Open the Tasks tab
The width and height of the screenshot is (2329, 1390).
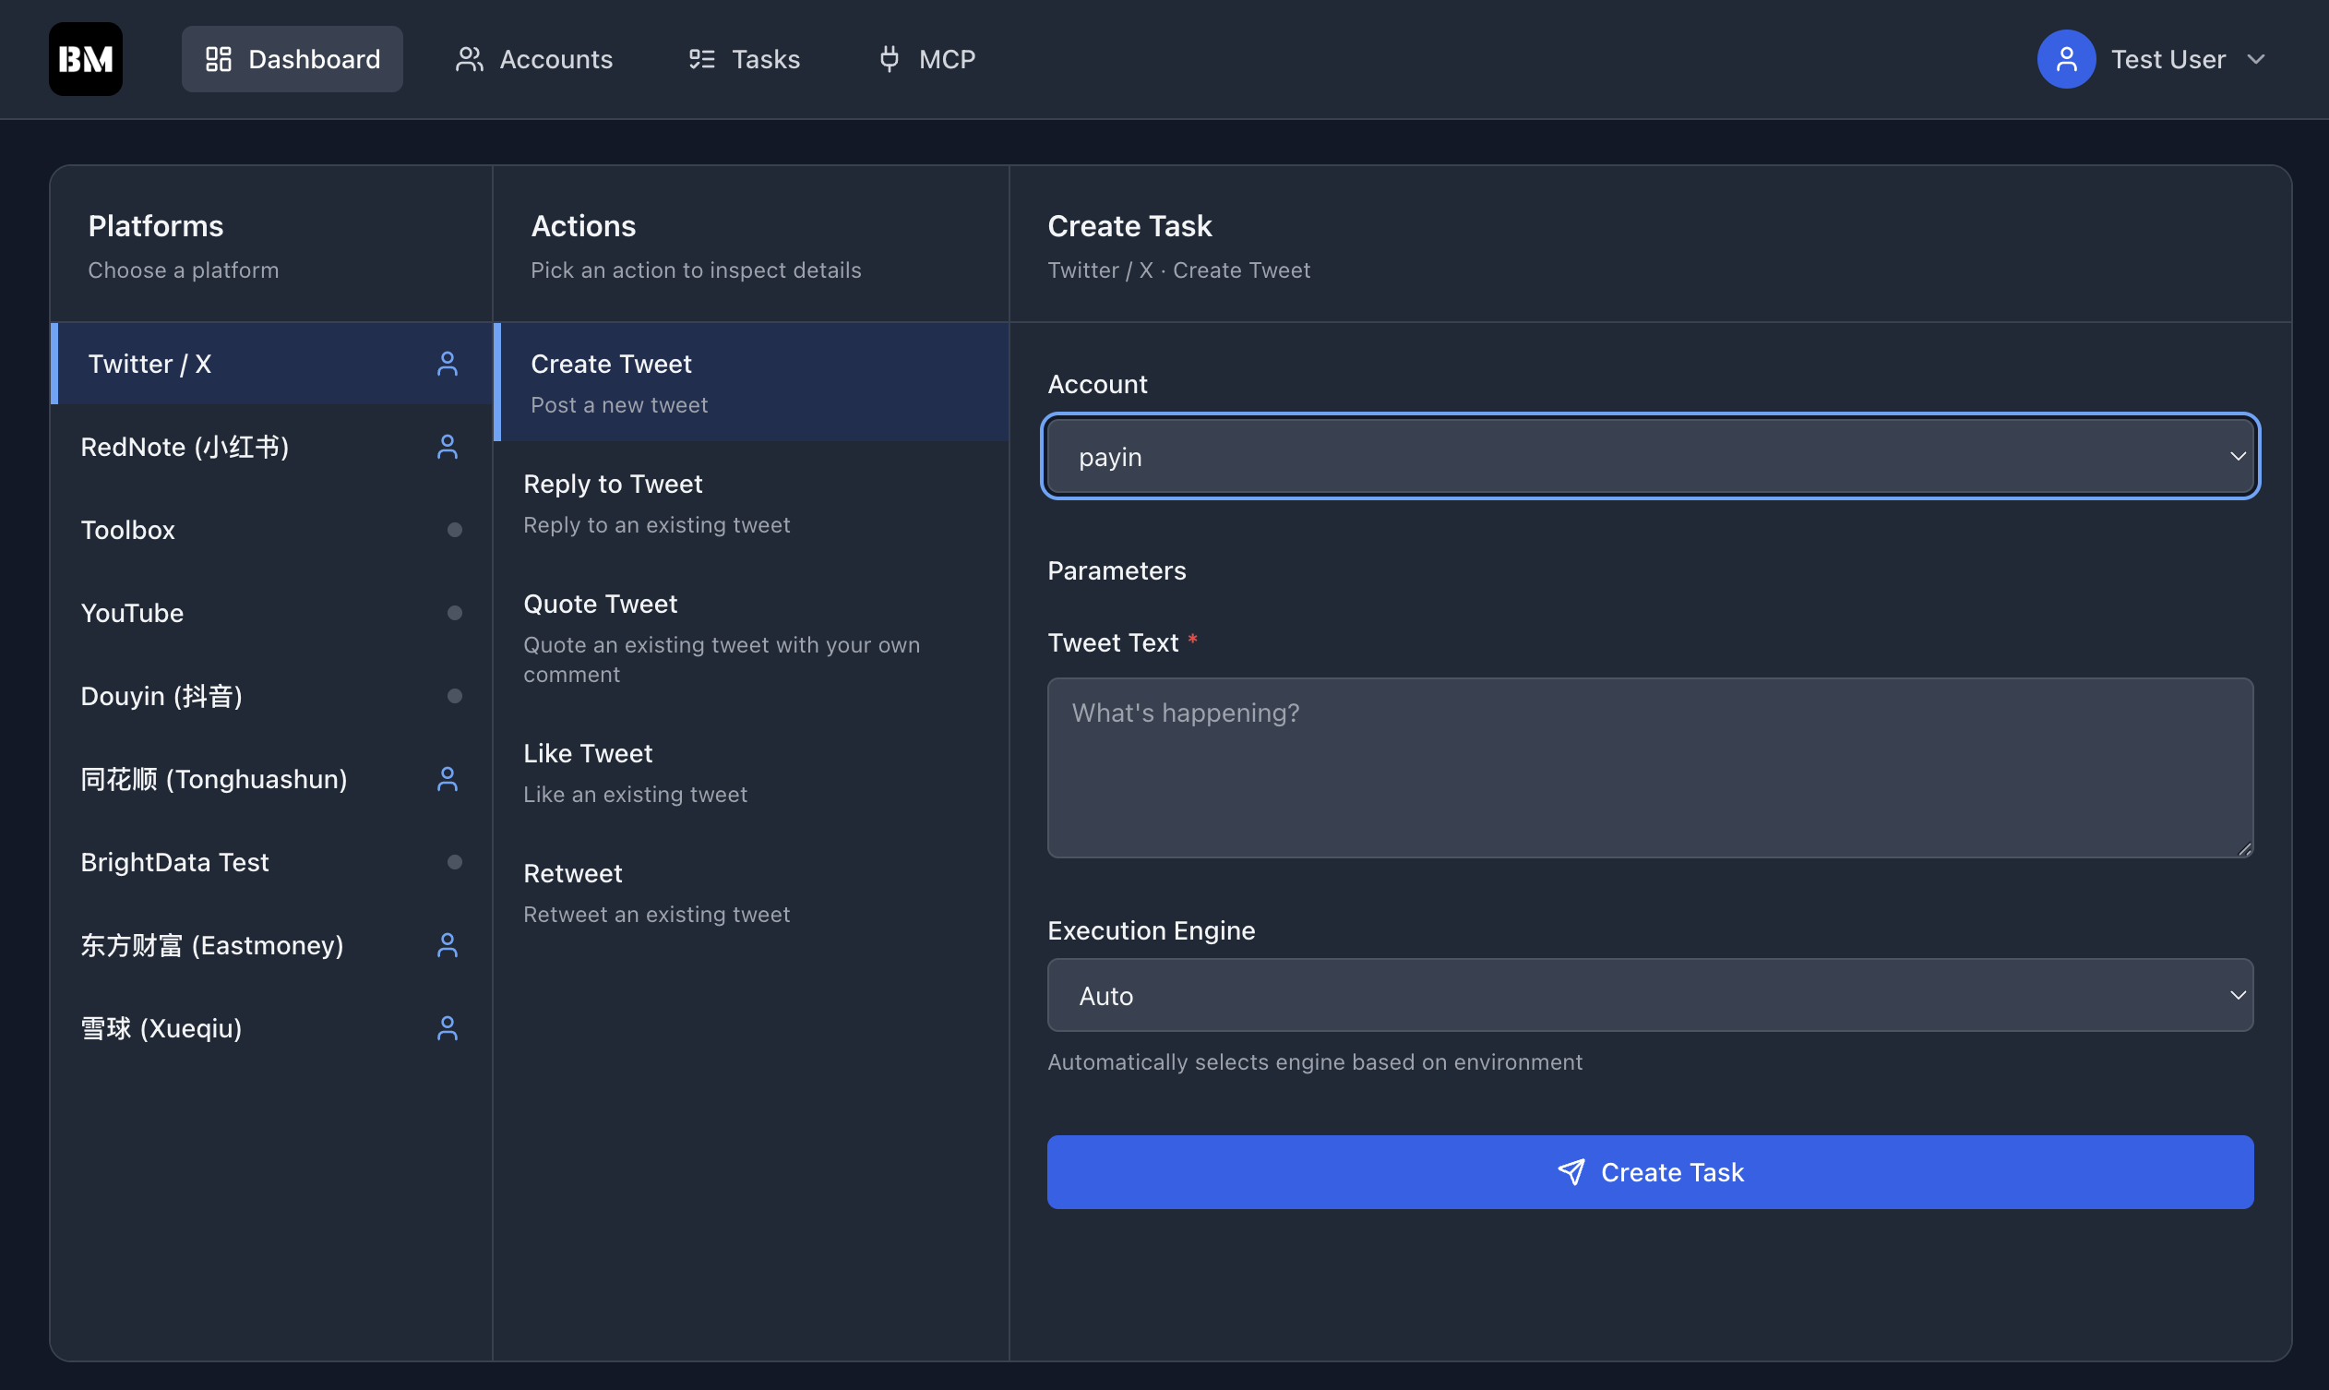745,59
